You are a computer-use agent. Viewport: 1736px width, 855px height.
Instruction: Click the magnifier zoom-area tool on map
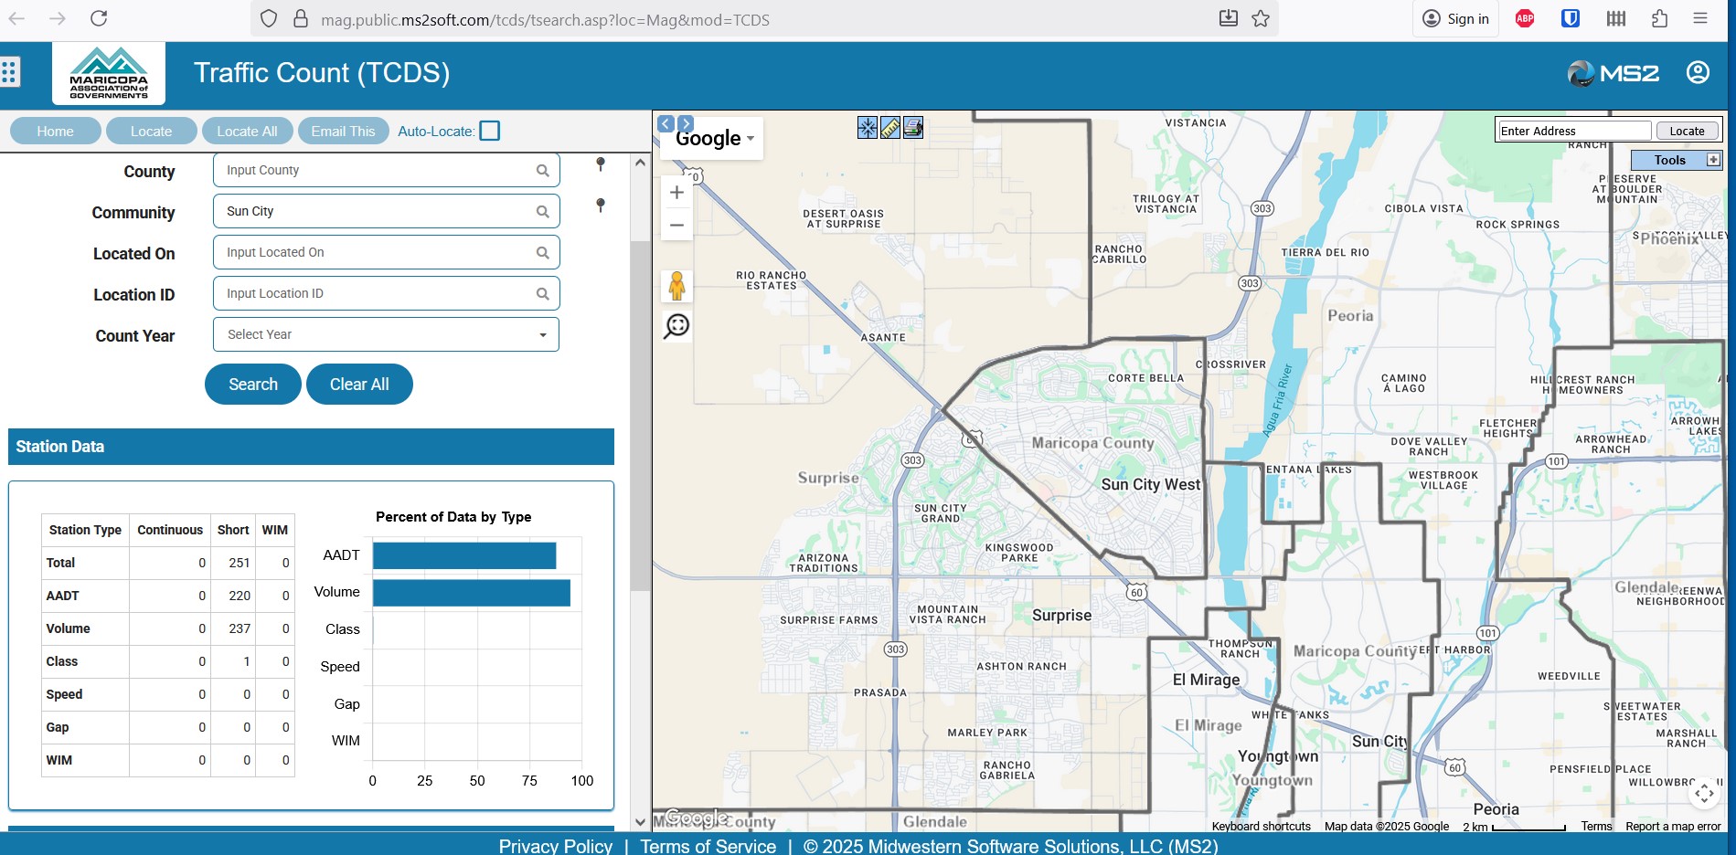(x=676, y=326)
